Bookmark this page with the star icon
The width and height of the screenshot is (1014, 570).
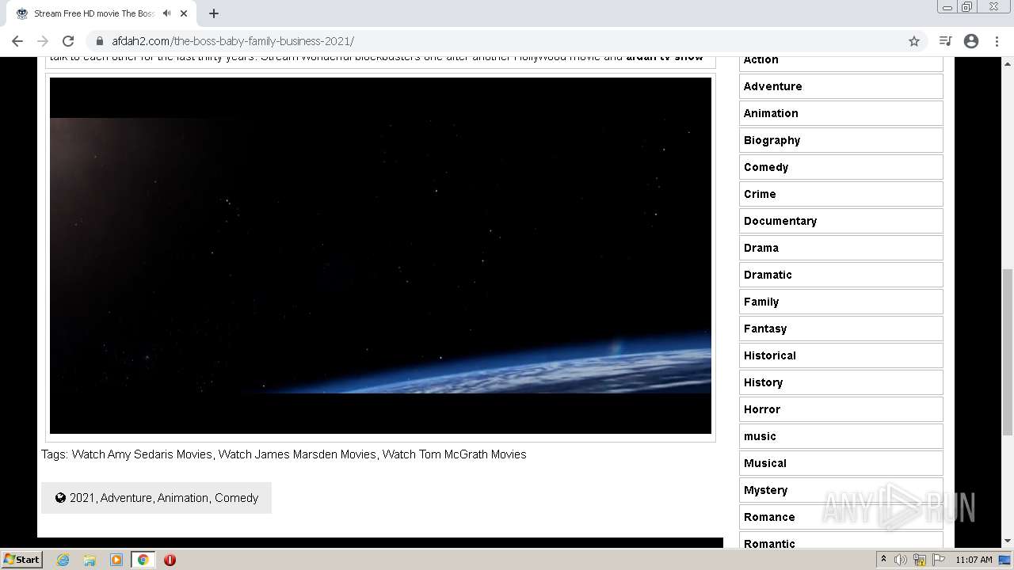click(x=913, y=41)
